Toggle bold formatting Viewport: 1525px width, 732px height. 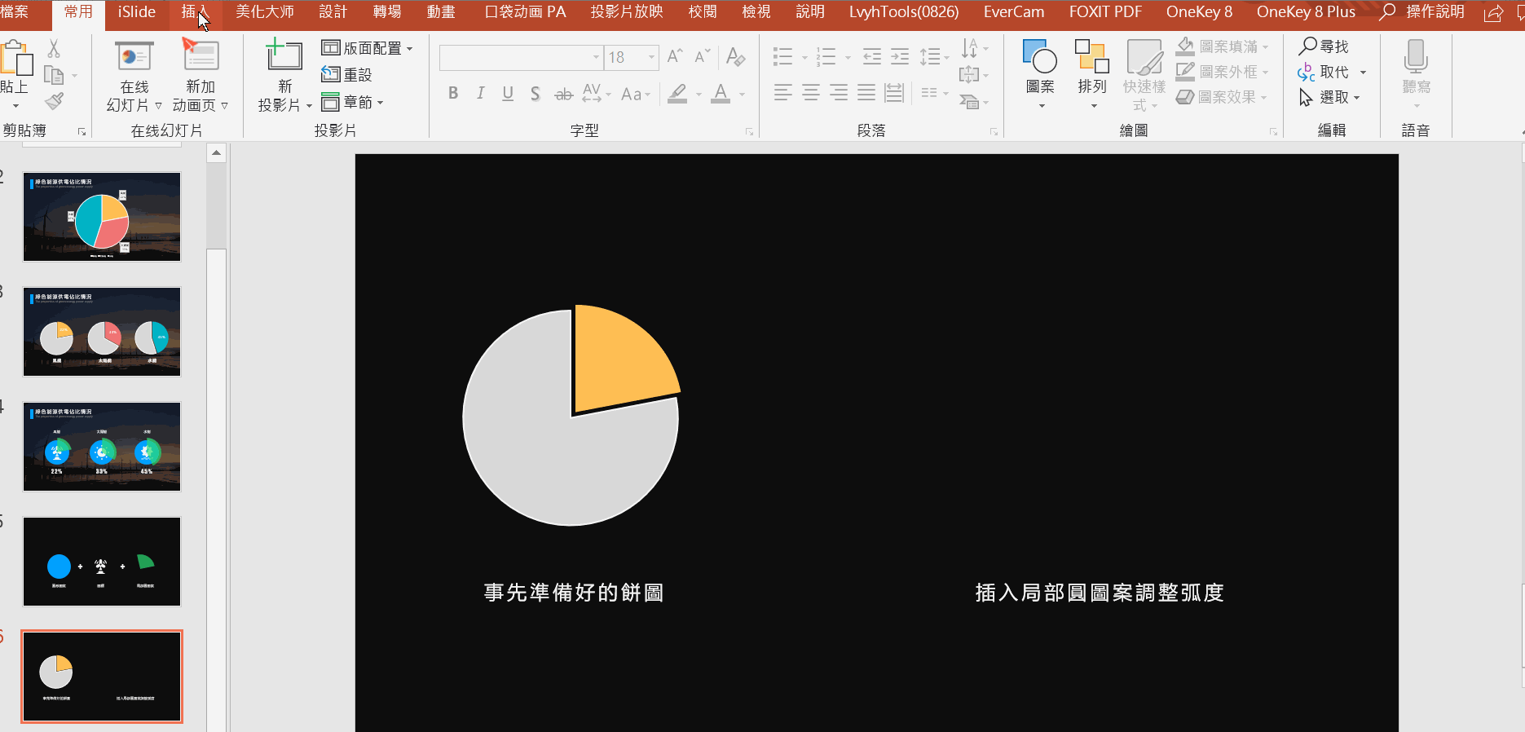click(453, 94)
